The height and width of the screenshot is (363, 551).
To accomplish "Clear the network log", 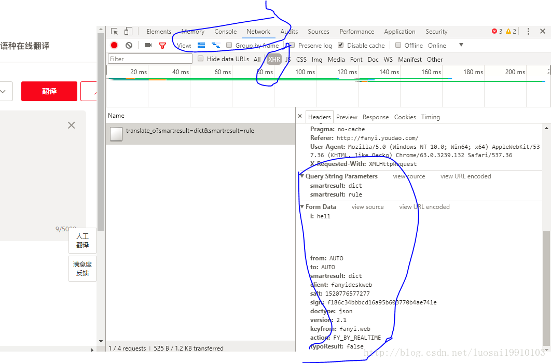I will click(129, 45).
